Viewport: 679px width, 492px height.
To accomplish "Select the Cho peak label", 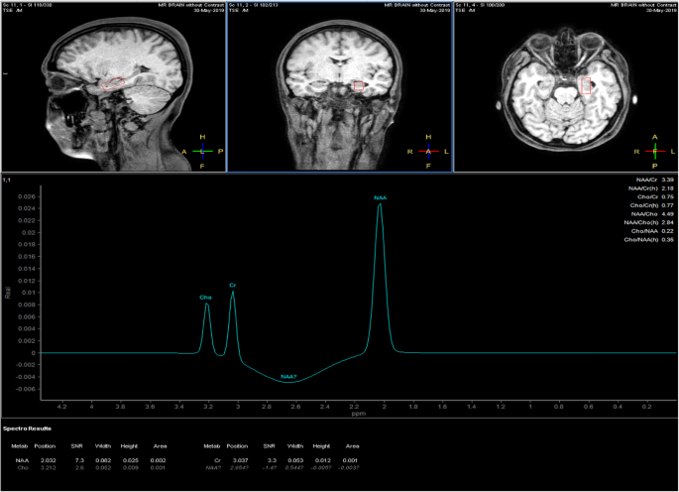I will [x=205, y=297].
